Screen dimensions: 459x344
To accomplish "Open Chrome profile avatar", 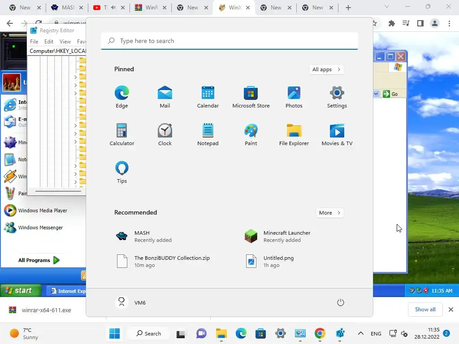I will point(435,23).
